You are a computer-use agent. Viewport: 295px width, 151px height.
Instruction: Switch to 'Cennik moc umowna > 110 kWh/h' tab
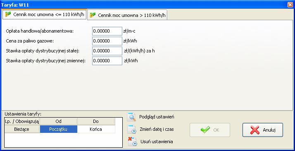pos(127,15)
